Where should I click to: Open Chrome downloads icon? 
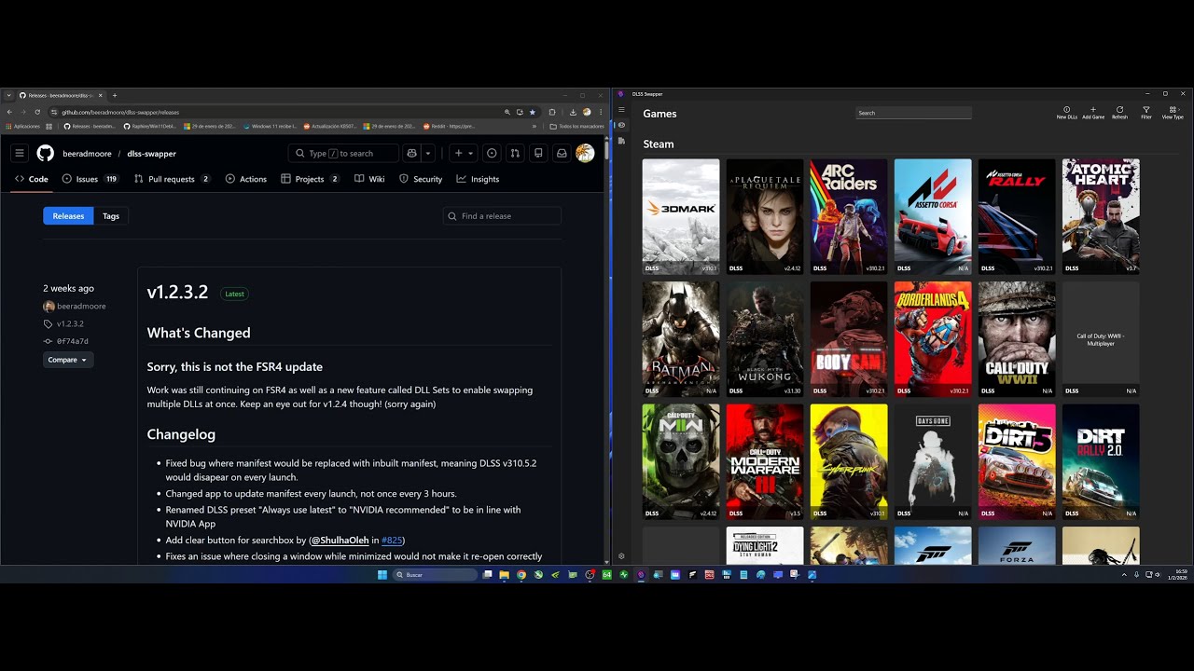click(x=572, y=112)
